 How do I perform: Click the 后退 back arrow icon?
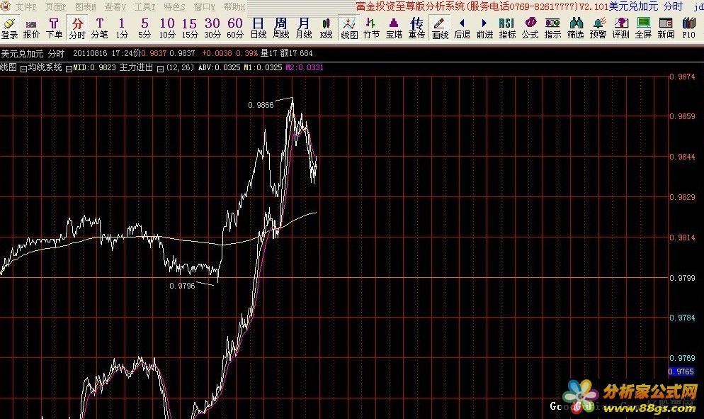(462, 28)
